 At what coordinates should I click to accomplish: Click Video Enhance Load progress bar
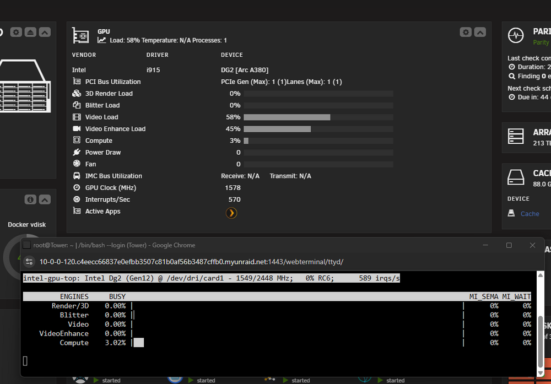pos(318,129)
